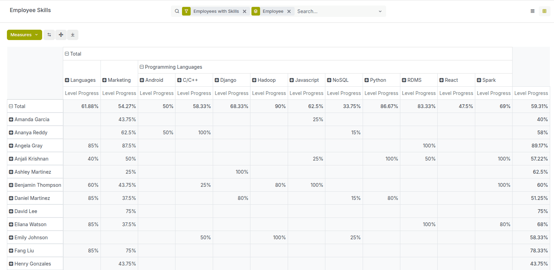Click the search magnifier icon
Viewport: 554px width, 270px height.
click(x=177, y=11)
